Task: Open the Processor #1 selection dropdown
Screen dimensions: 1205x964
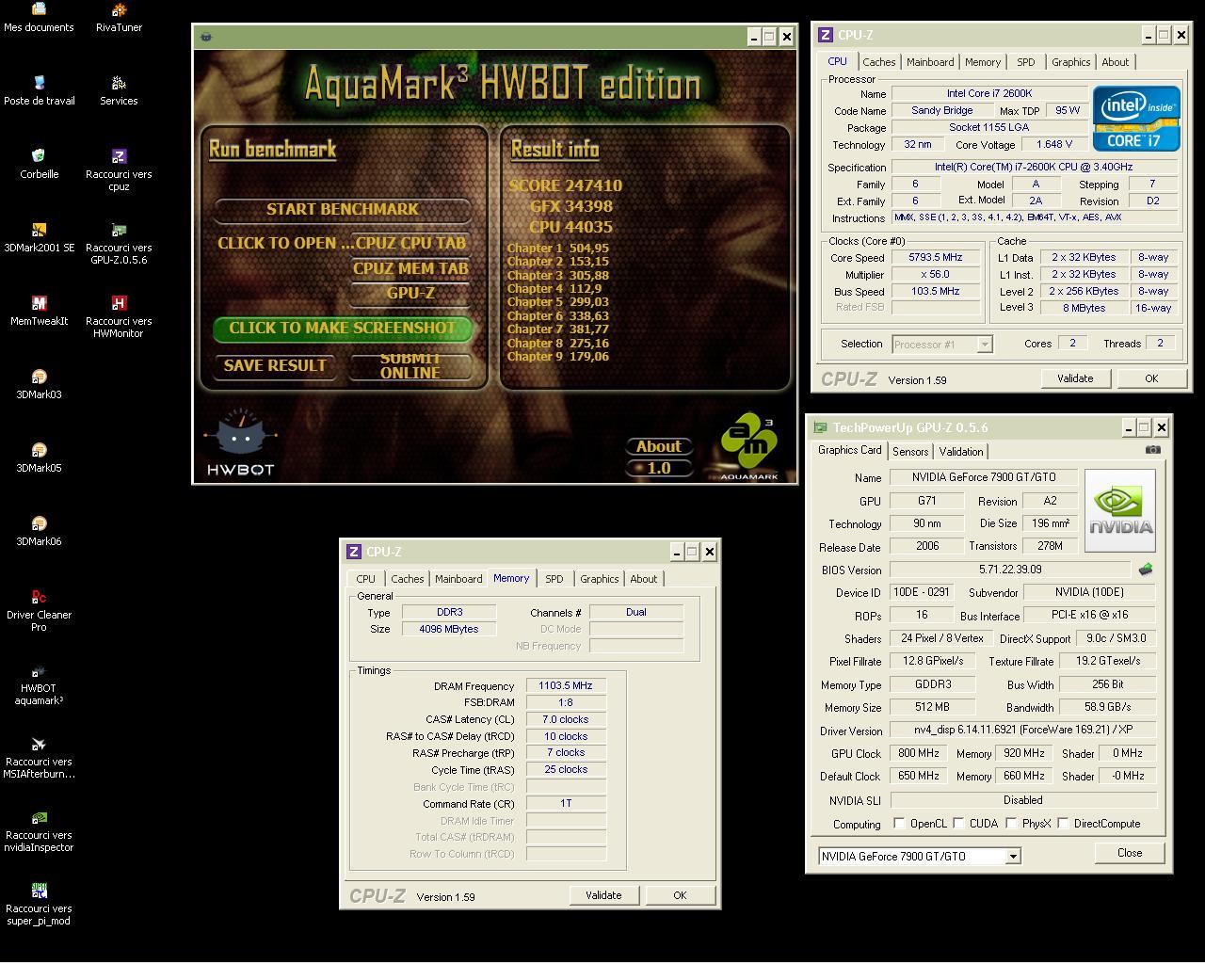Action: (942, 344)
